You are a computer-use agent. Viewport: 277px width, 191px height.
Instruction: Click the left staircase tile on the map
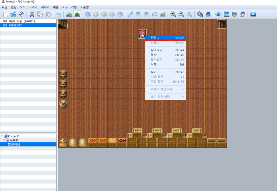(x=63, y=24)
